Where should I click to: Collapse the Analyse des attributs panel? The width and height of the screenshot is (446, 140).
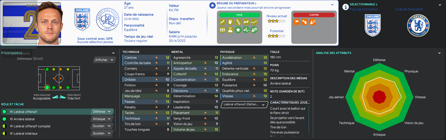[439, 53]
